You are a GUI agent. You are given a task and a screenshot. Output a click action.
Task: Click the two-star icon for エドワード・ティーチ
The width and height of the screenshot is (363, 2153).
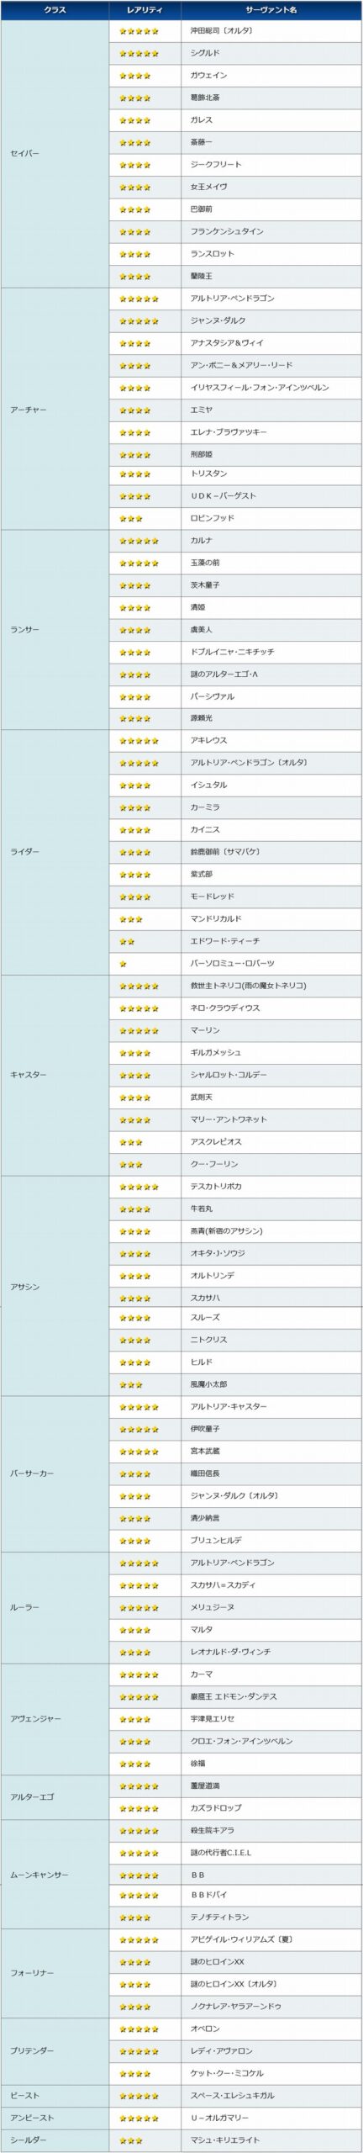(127, 941)
